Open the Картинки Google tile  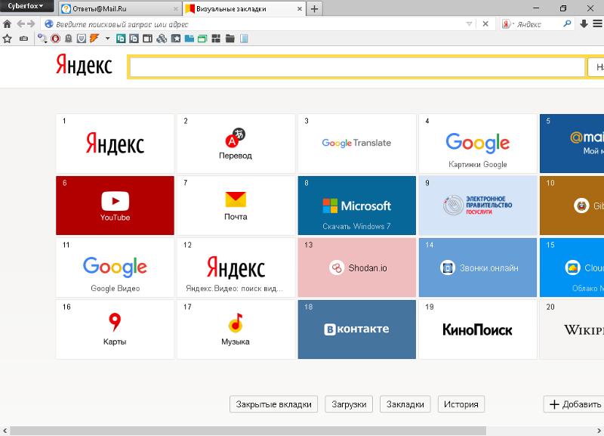pos(478,144)
